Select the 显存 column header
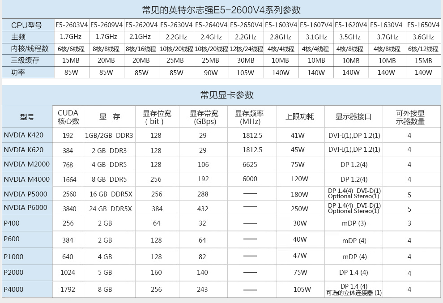The image size is (443, 303). pos(110,116)
